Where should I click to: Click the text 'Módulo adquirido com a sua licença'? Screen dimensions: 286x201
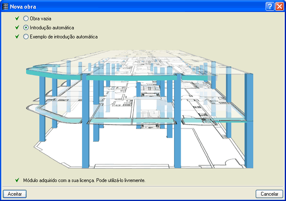(59, 180)
